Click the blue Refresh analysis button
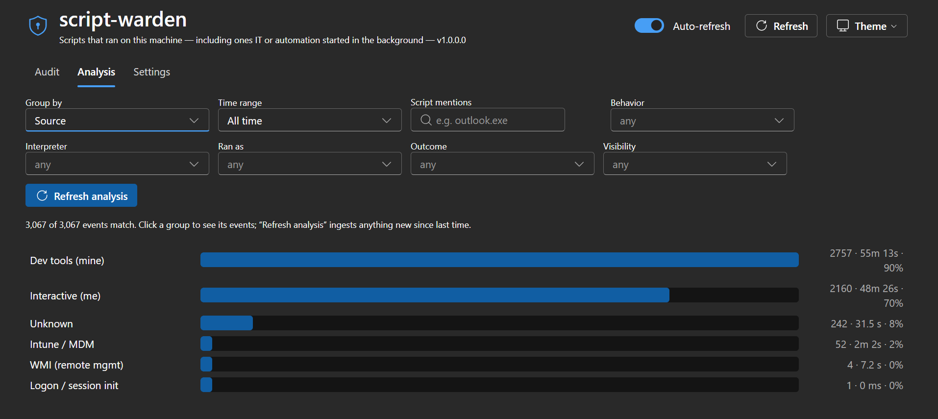This screenshot has width=938, height=419. (x=81, y=196)
